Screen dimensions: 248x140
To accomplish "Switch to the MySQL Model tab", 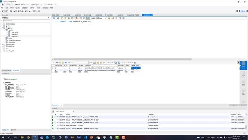I will click(x=20, y=5).
